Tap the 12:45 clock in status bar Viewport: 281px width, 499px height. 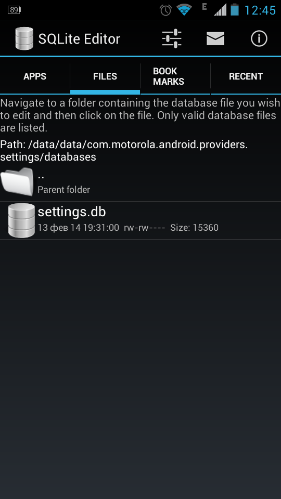coord(260,10)
